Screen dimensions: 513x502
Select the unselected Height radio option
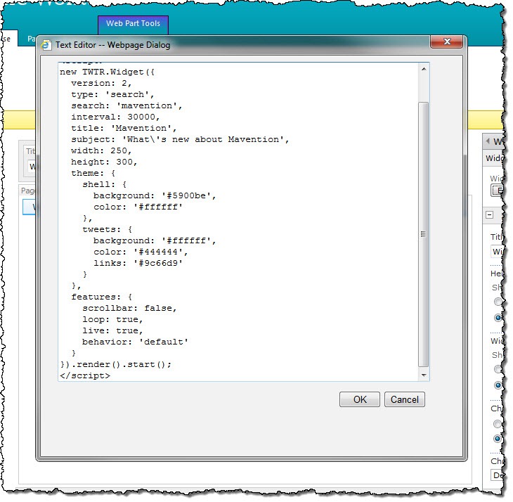click(498, 302)
